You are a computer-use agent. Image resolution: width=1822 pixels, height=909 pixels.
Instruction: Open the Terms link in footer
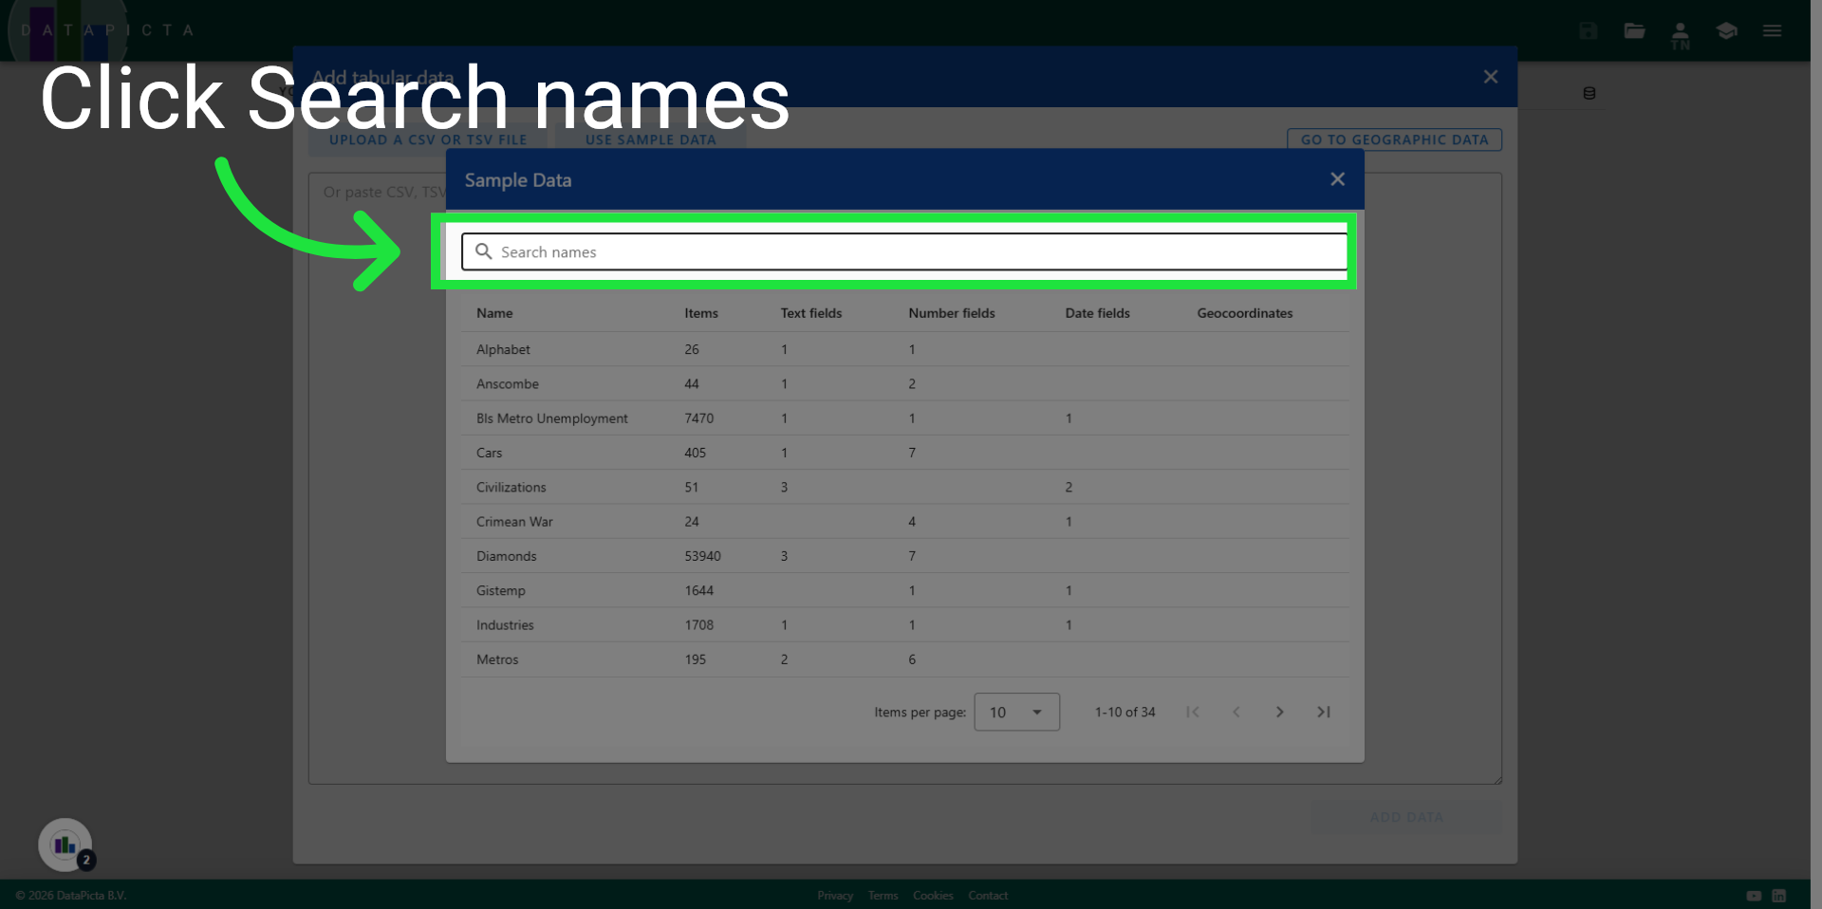(882, 895)
